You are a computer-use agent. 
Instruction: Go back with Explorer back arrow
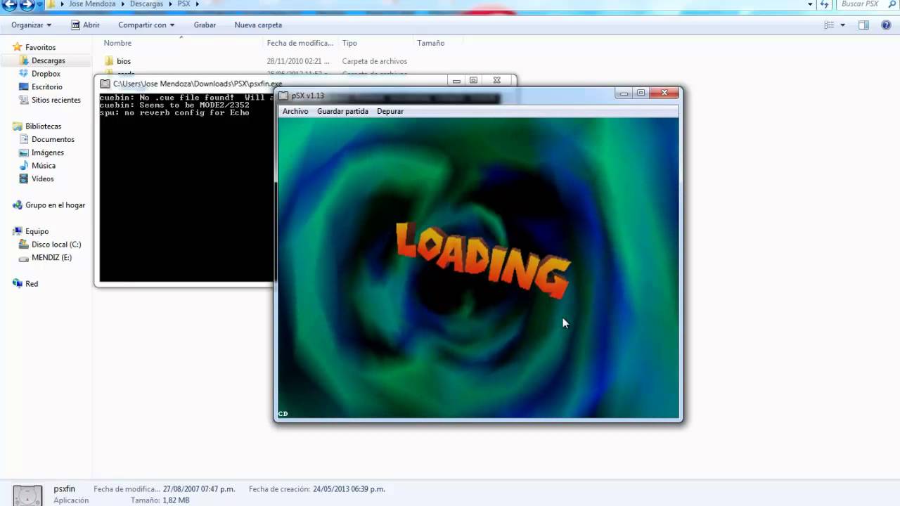click(x=10, y=5)
